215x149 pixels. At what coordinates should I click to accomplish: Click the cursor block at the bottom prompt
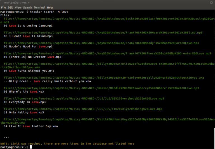[31, 147]
